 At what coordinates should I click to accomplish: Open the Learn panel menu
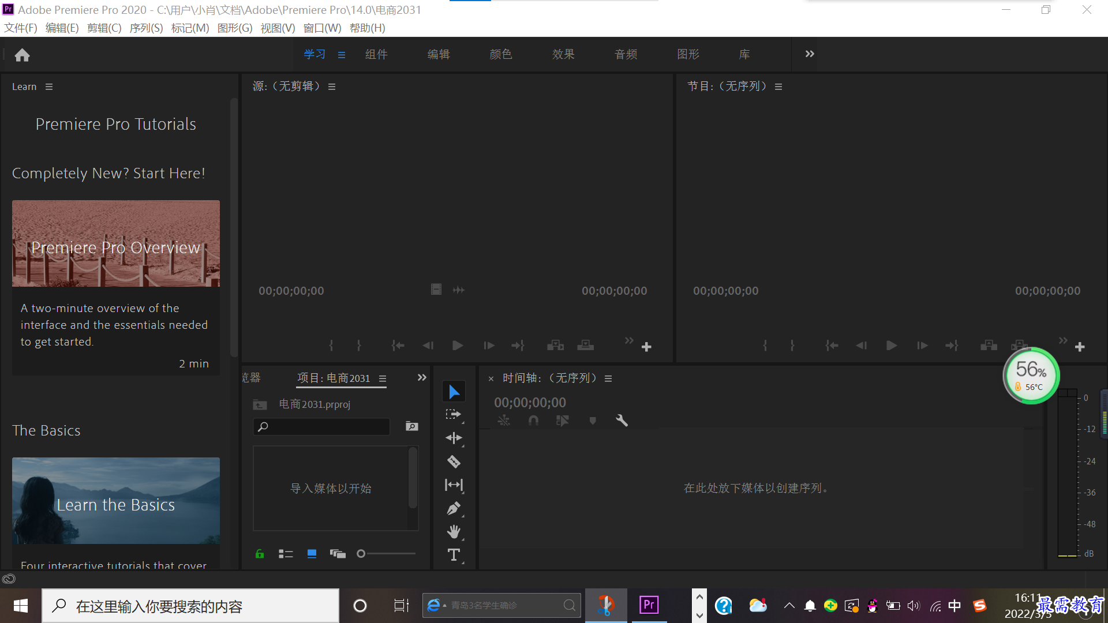49,87
